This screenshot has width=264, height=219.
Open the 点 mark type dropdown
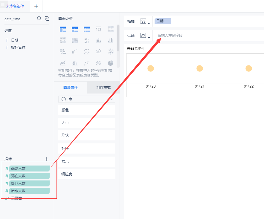[x=87, y=99]
